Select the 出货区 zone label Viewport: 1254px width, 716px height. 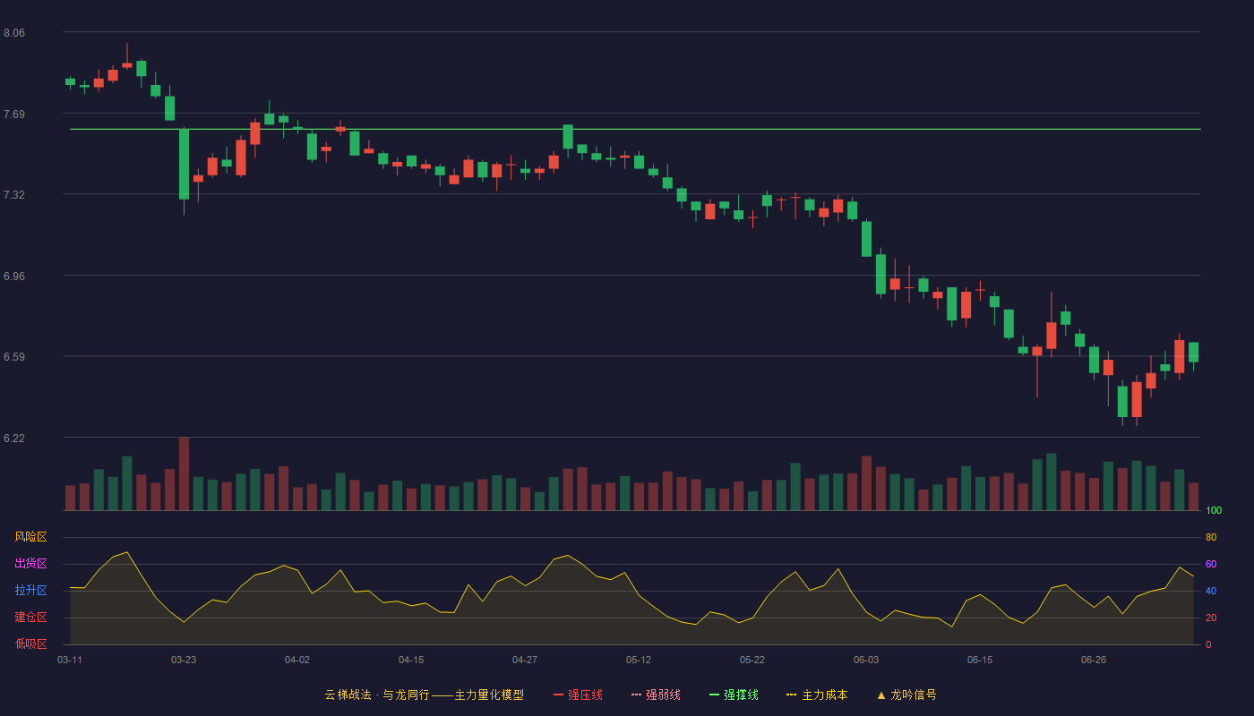click(x=30, y=564)
